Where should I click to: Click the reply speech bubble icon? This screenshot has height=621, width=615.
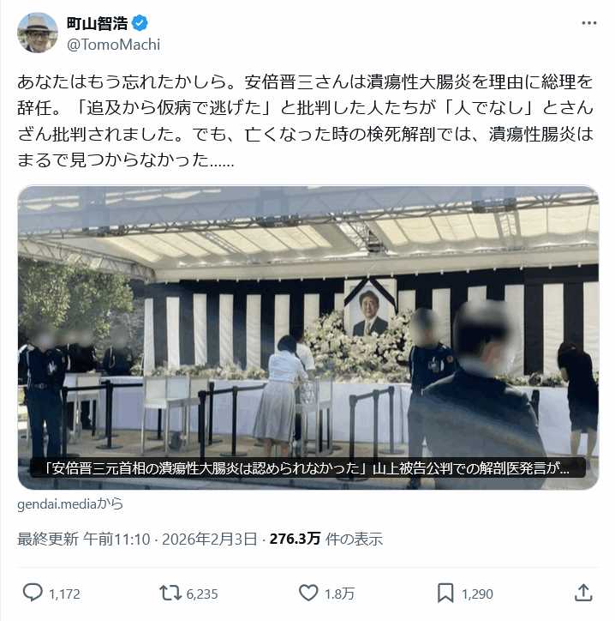pyautogui.click(x=33, y=593)
